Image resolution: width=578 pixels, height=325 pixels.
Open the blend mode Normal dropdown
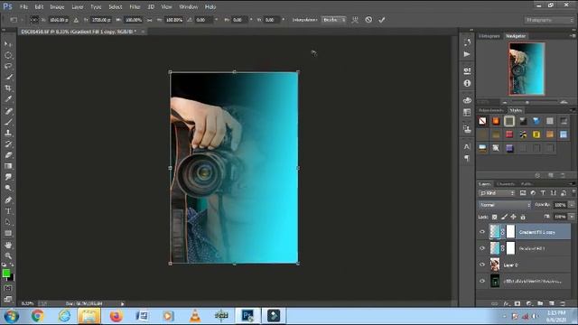tap(505, 205)
